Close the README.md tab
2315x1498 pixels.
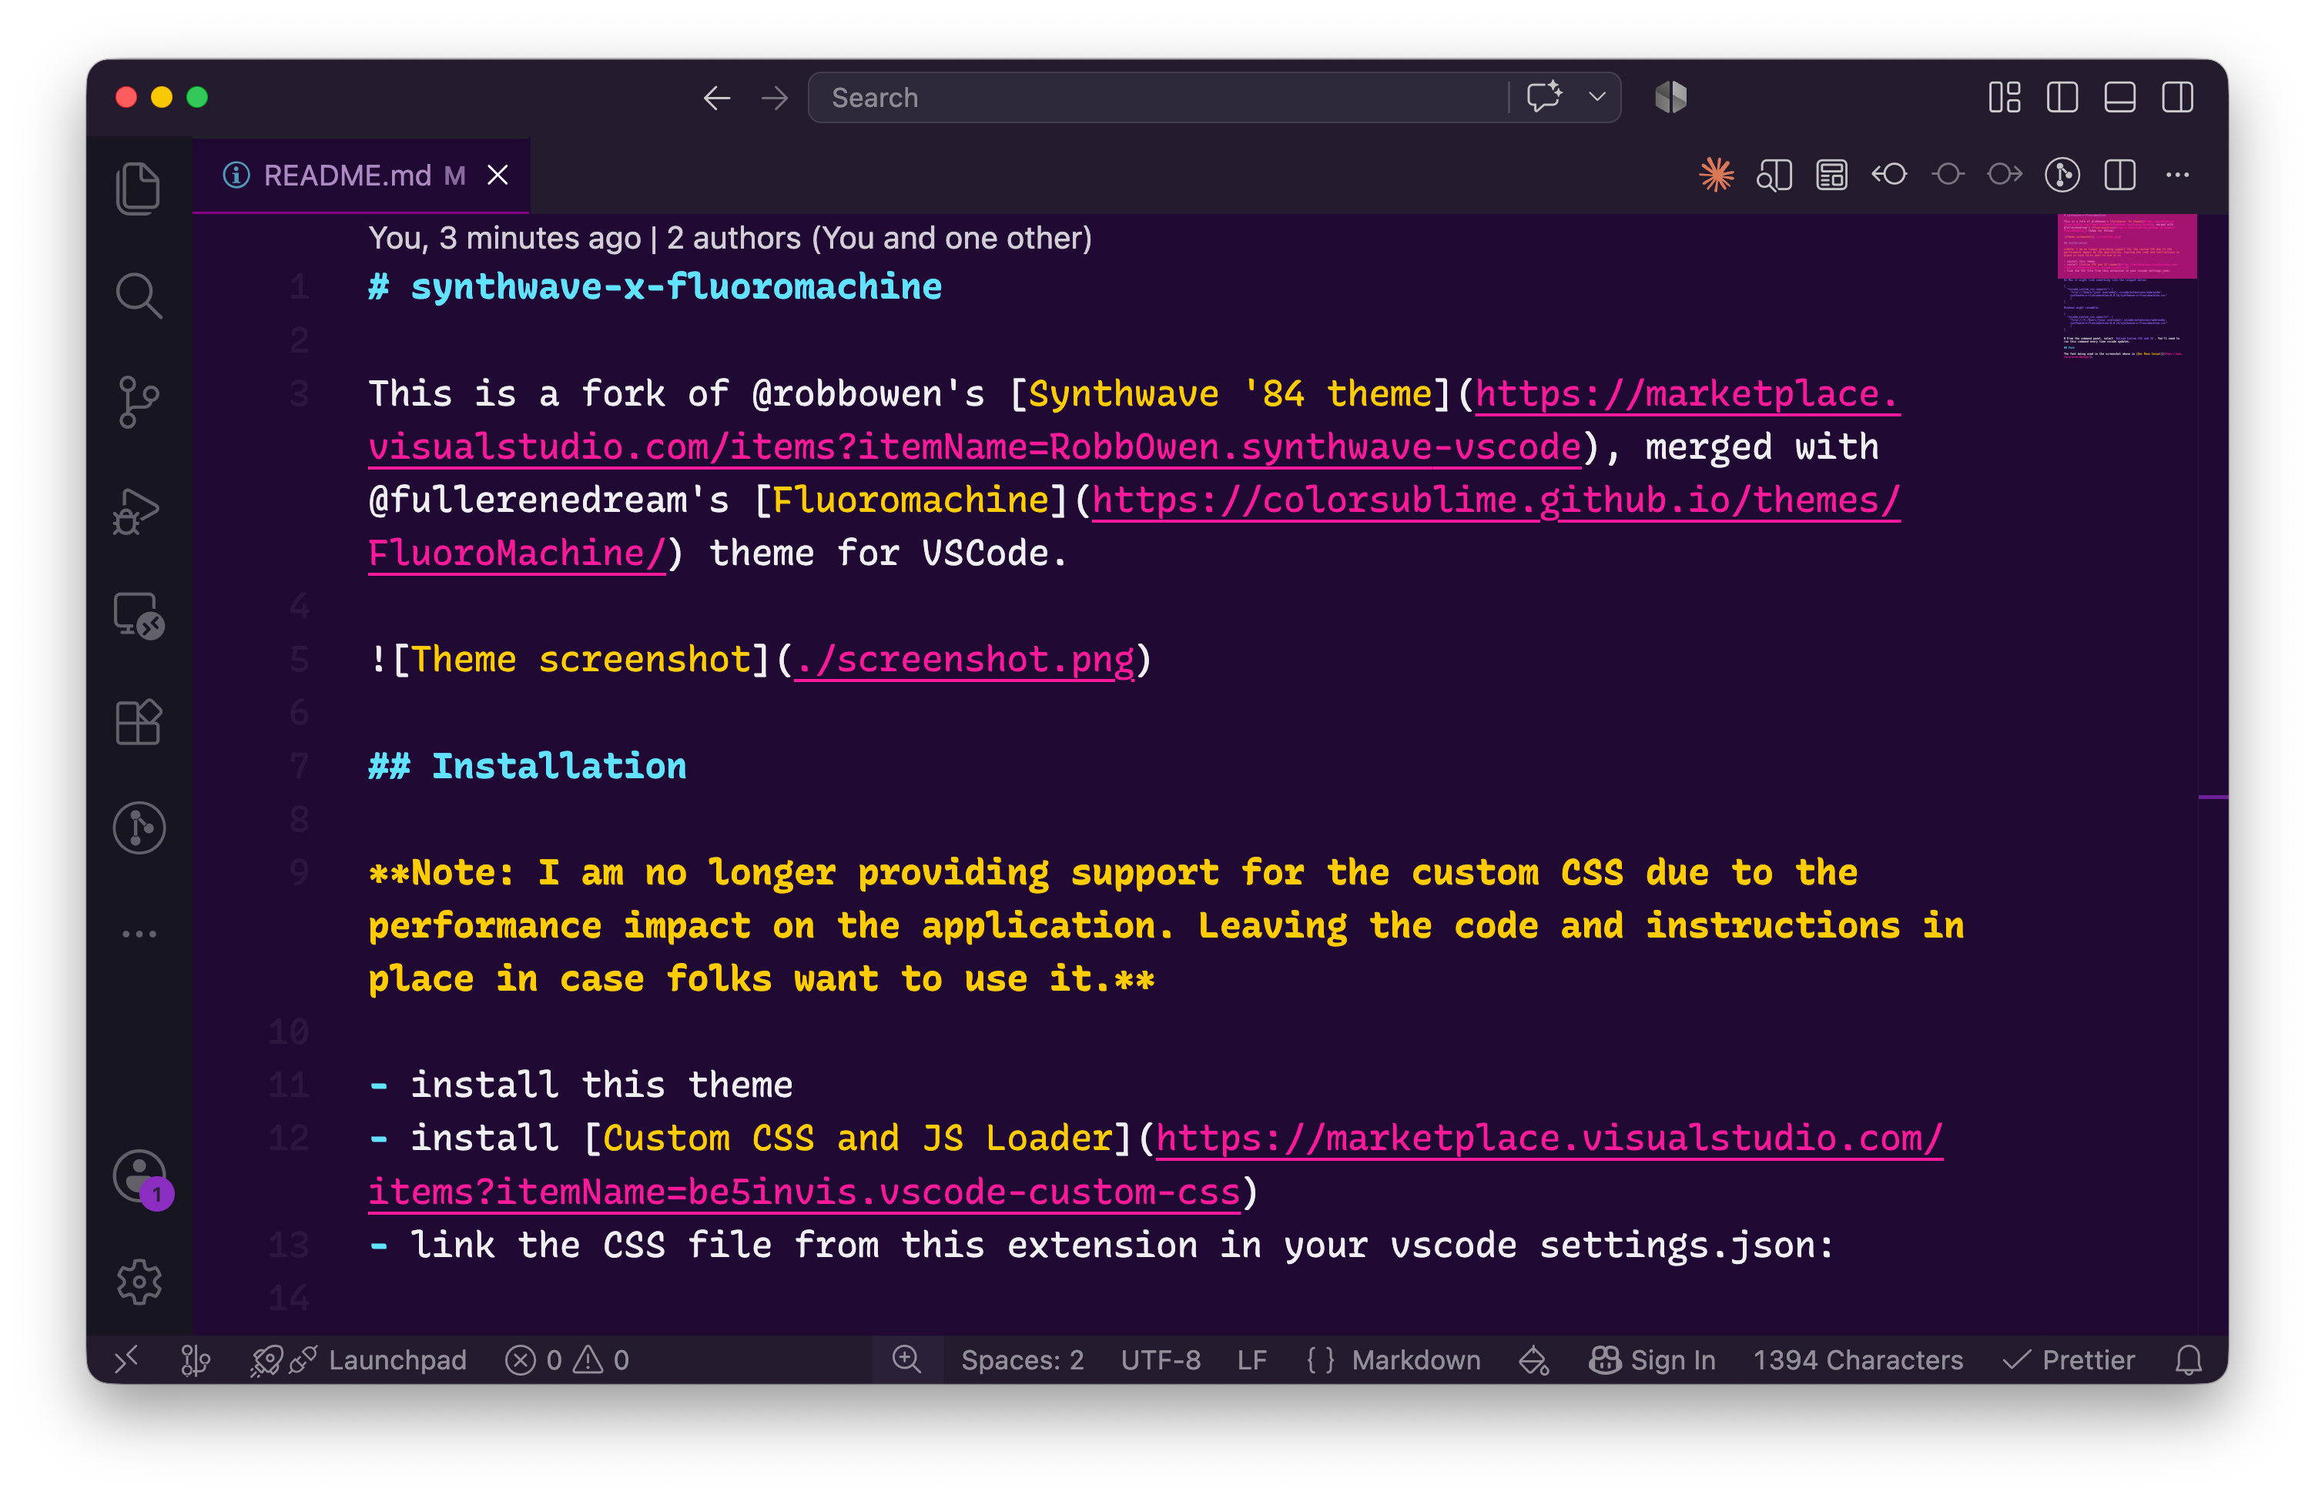pyautogui.click(x=498, y=175)
